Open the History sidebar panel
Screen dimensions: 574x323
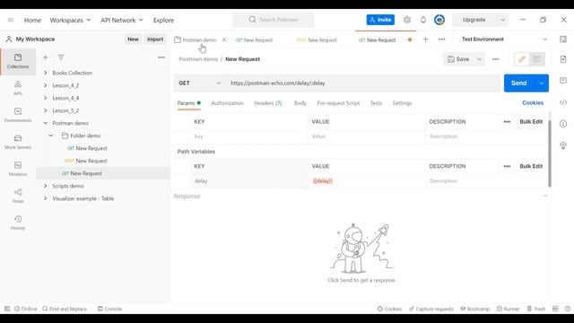click(x=18, y=223)
